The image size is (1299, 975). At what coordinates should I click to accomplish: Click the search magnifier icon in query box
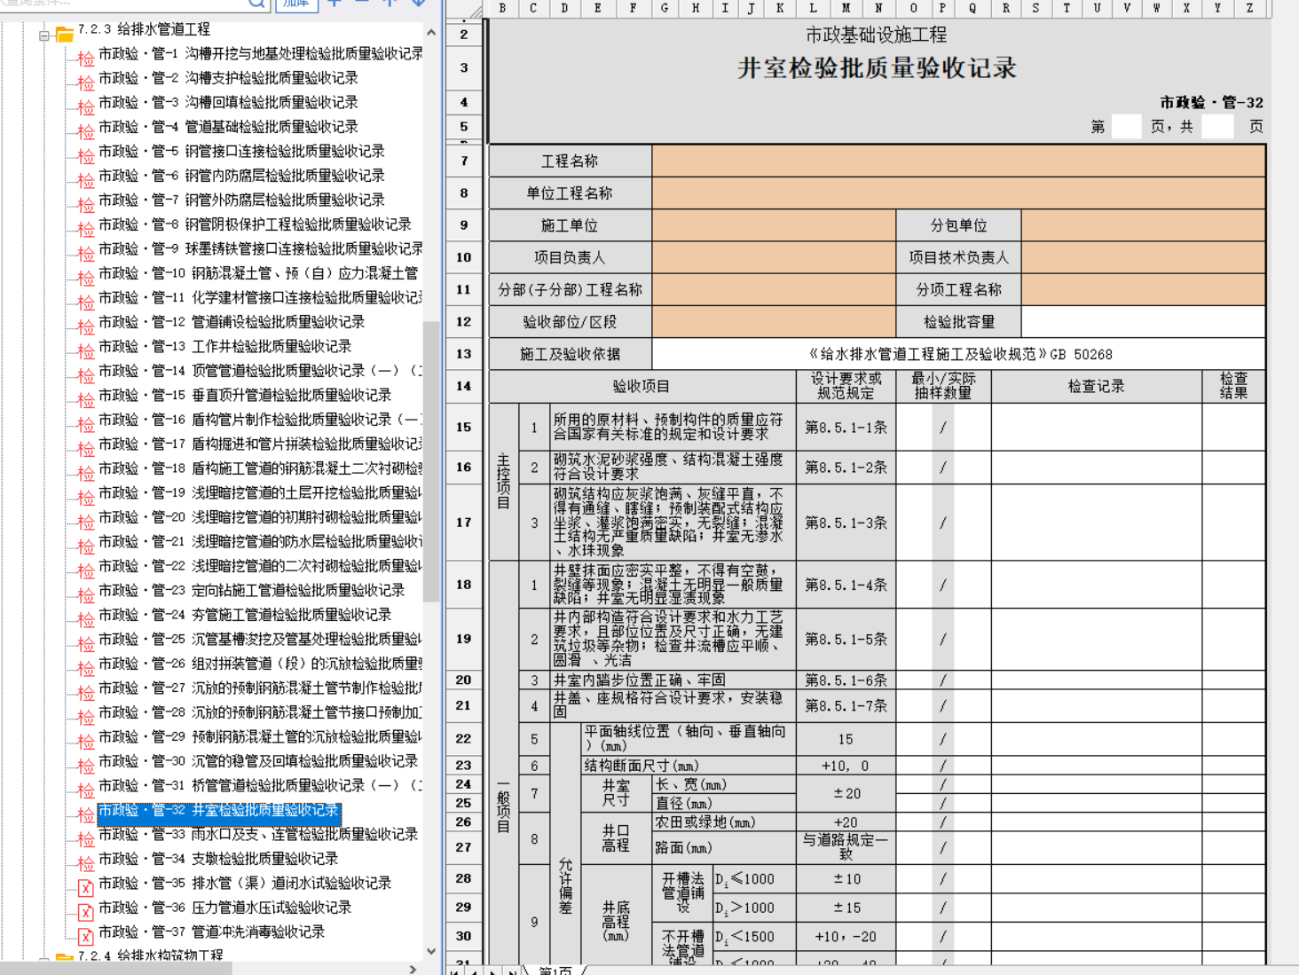pos(256,4)
